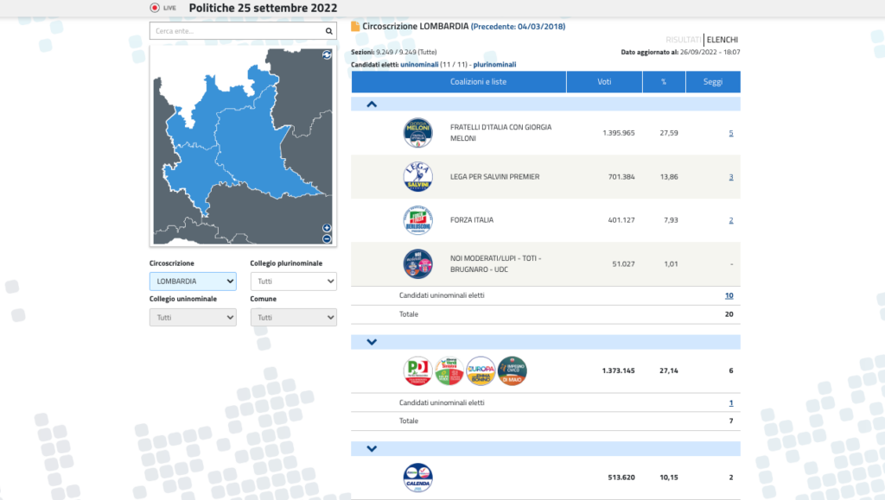Click the Seggi column header
Screen dimensions: 885x500
pos(713,82)
